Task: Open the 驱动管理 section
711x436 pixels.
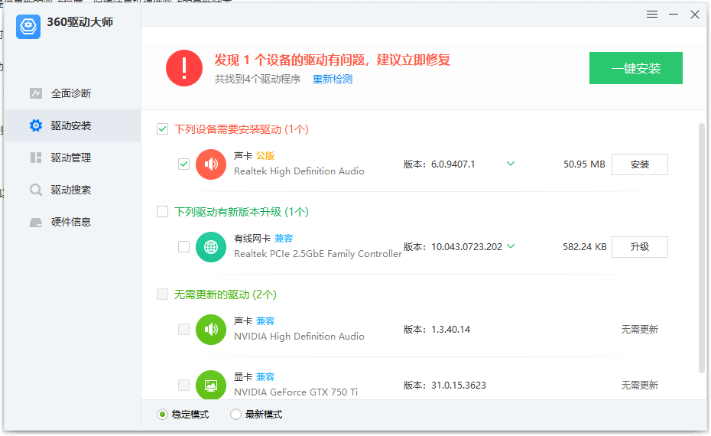Action: tap(73, 158)
